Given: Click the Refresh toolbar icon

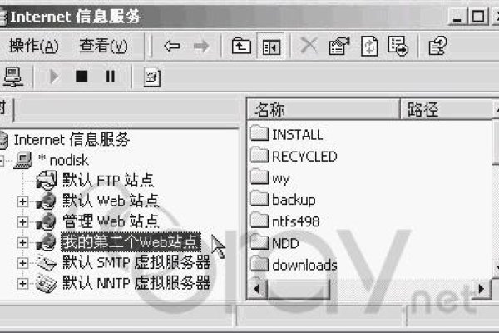Looking at the screenshot, I should 369,47.
